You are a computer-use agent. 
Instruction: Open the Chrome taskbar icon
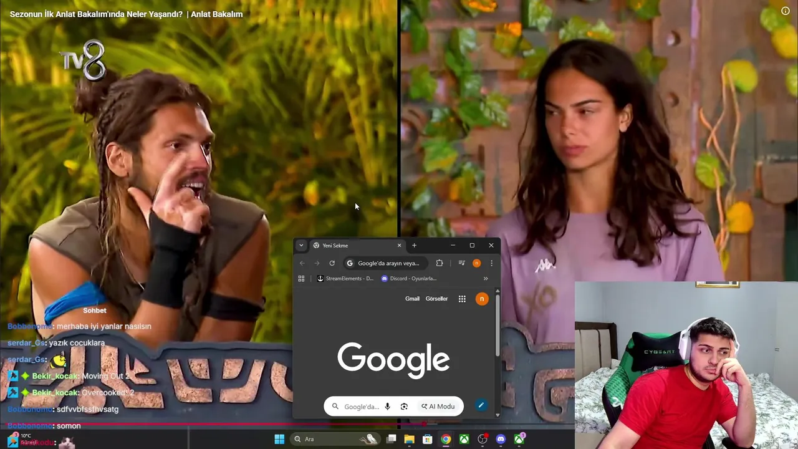446,439
